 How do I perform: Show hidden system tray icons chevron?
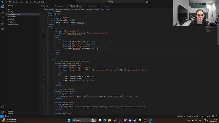189,120
